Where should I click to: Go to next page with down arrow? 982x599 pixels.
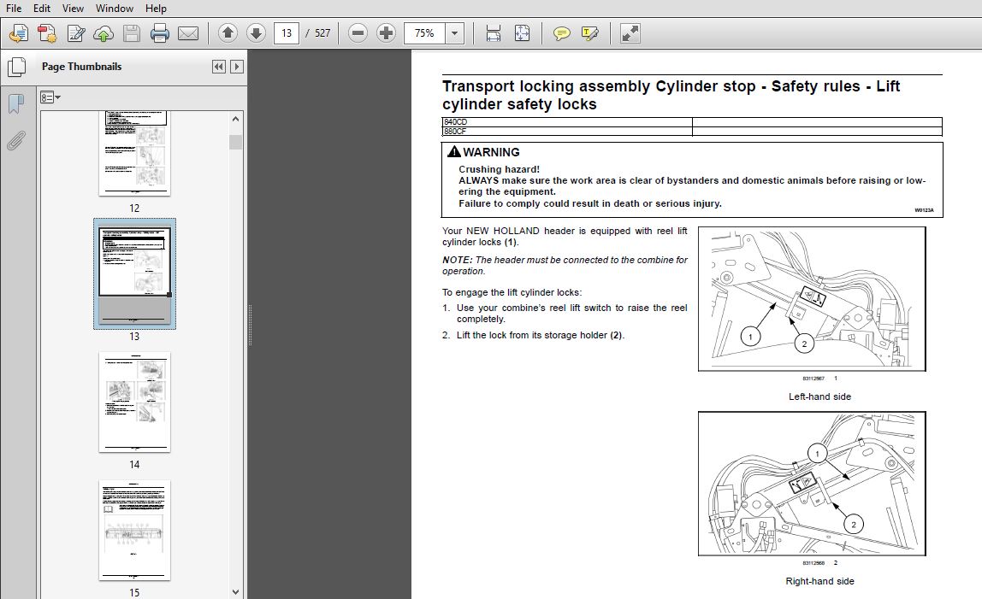256,33
